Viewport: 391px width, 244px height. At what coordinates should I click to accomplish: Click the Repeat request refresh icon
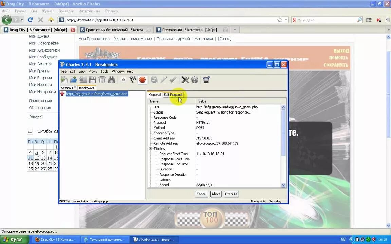(x=154, y=80)
